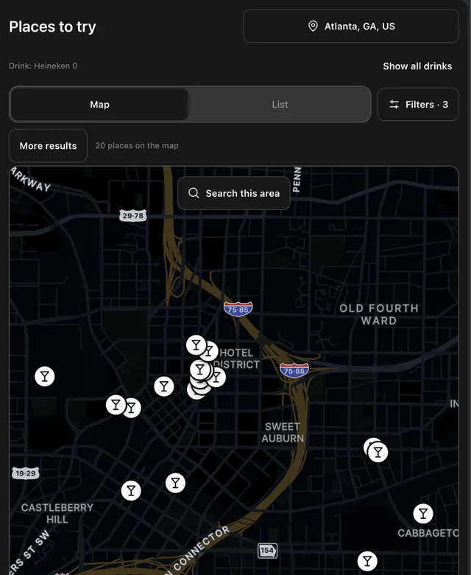Select the bar marker directly above Castleberry Hill label
This screenshot has height=575, width=471.
pyautogui.click(x=131, y=490)
